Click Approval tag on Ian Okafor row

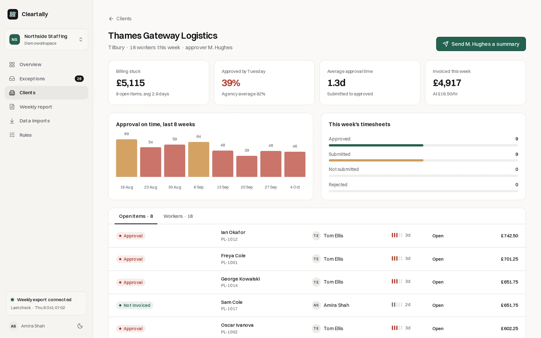(x=131, y=236)
